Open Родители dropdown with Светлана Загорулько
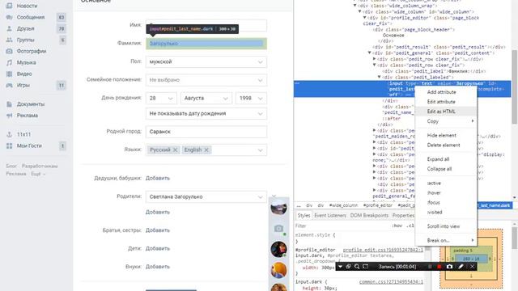The image size is (518, 291). pyautogui.click(x=206, y=196)
